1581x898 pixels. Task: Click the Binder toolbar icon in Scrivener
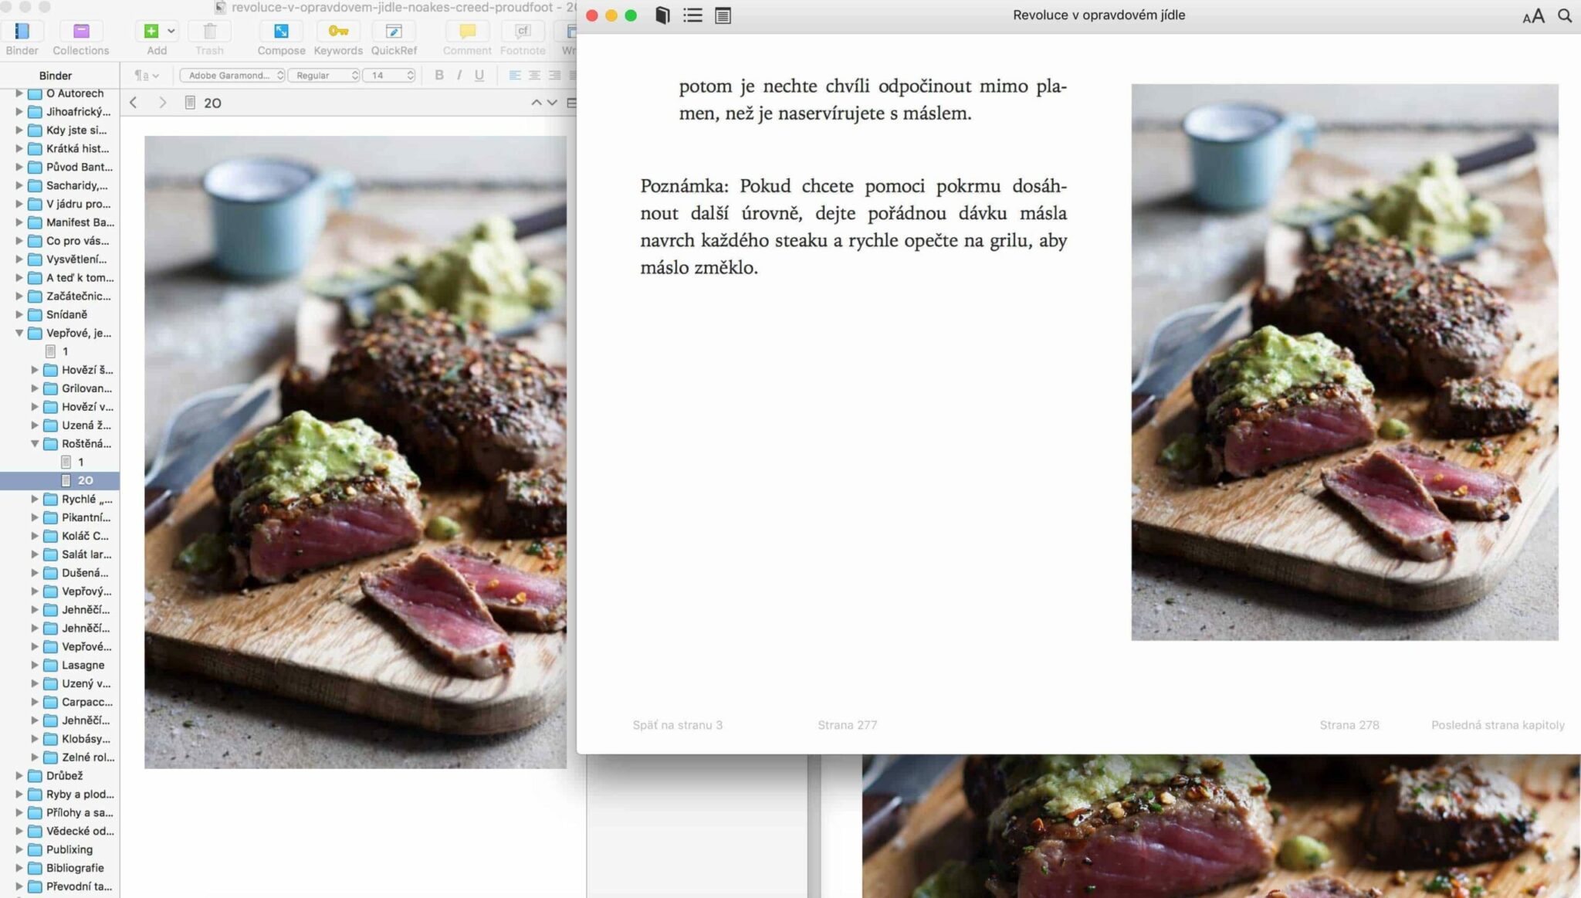click(22, 31)
